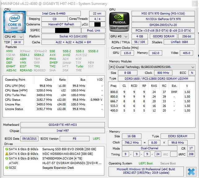Click the Seagate Expansion Desk status icon
Screen dimensions: 199x178
tap(6, 167)
